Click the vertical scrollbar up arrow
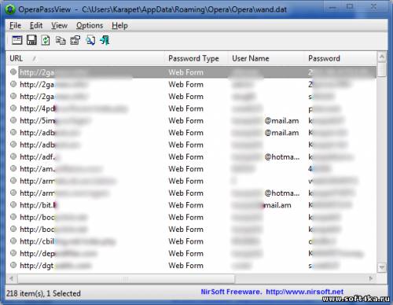 tap(382, 57)
